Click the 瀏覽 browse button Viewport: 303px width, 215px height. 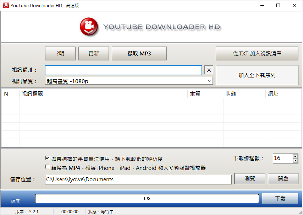250,178
